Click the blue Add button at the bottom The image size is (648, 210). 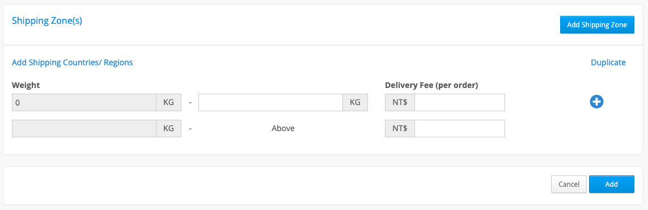coord(611,184)
